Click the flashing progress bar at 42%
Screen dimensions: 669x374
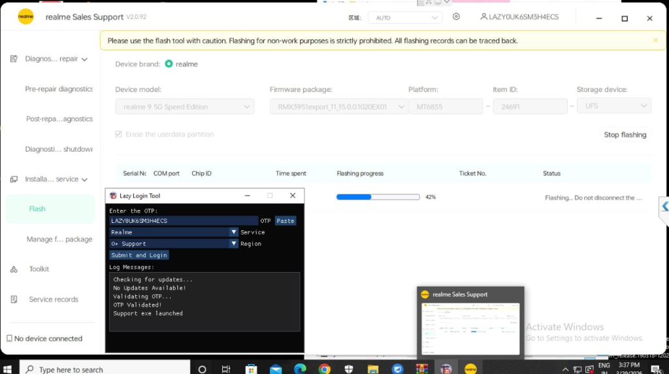coord(378,197)
